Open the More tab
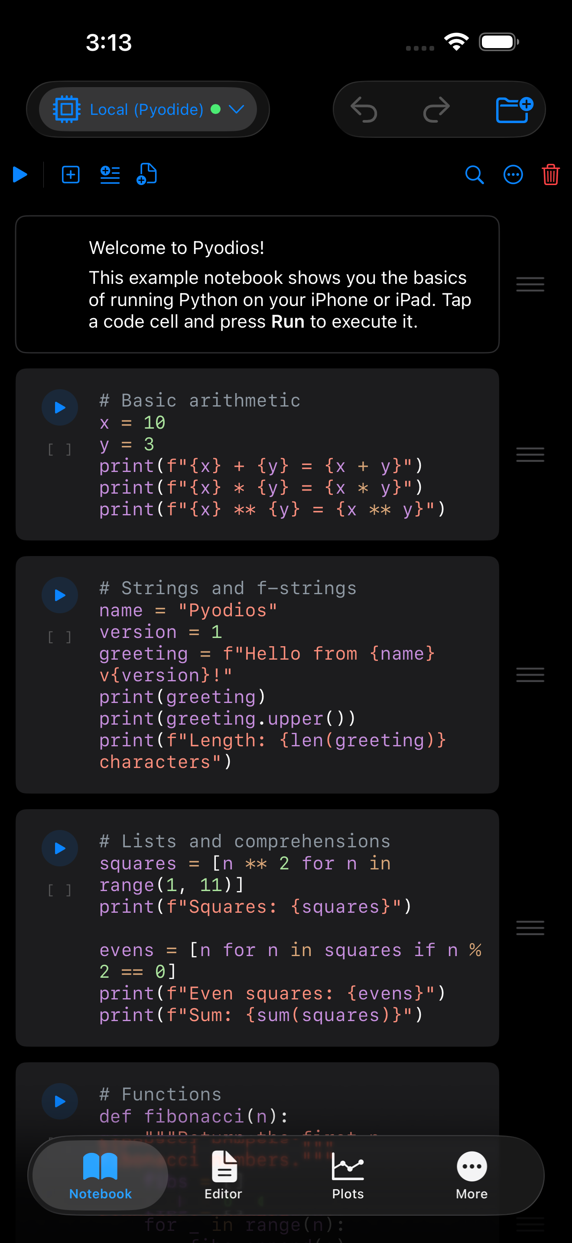 click(x=471, y=1175)
